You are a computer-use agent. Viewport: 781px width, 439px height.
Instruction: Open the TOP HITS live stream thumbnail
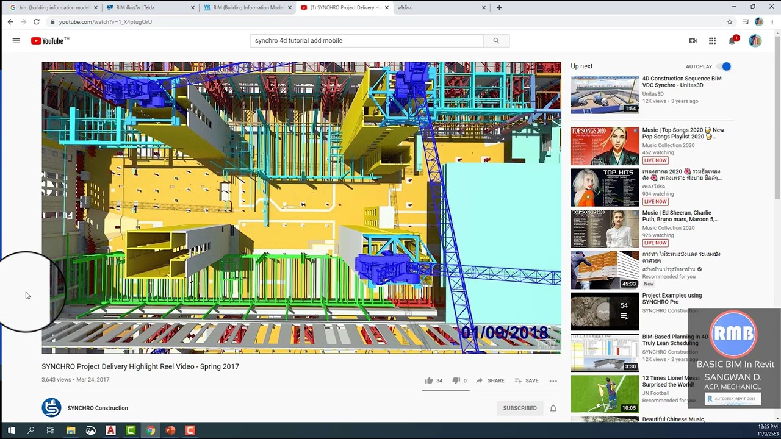(x=605, y=187)
